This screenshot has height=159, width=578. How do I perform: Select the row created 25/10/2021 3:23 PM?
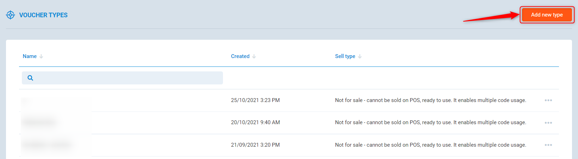(255, 100)
